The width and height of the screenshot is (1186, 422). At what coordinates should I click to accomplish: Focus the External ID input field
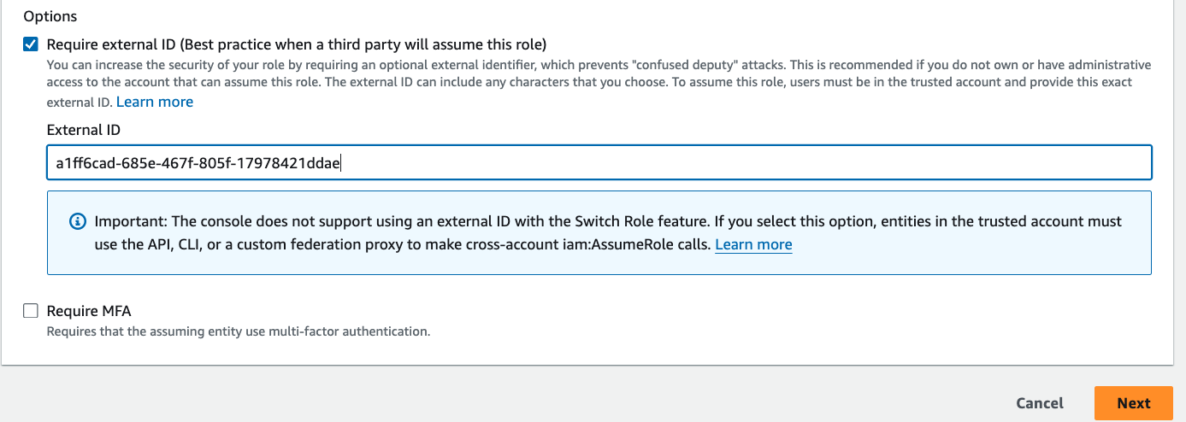coord(599,162)
